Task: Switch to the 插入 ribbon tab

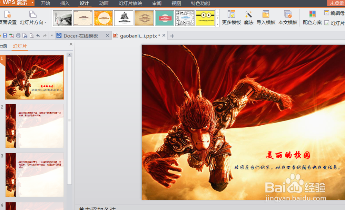Action: click(65, 3)
